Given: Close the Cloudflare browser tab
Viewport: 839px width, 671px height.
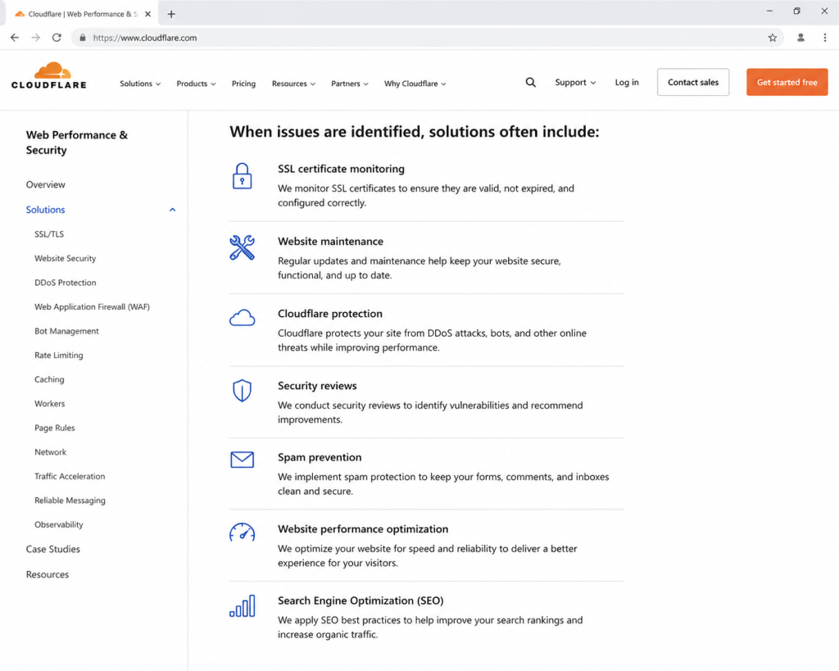Looking at the screenshot, I should pos(147,14).
